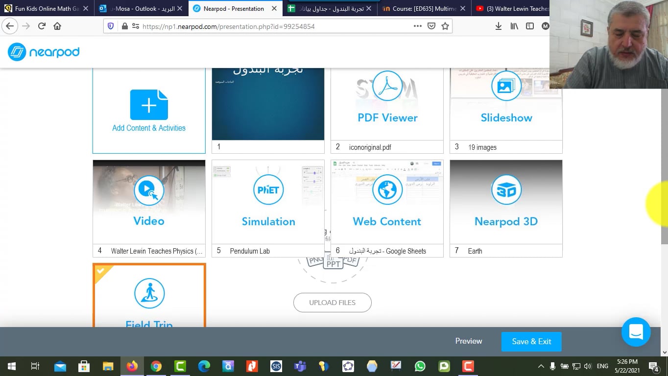Switch to the Course ED635 tab
Viewport: 668px width, 376px height.
(x=425, y=8)
